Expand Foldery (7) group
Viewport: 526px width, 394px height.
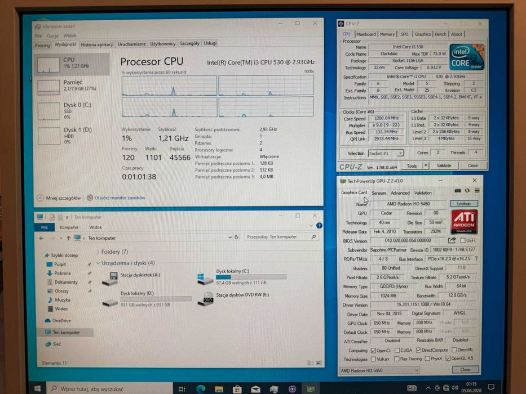[98, 252]
